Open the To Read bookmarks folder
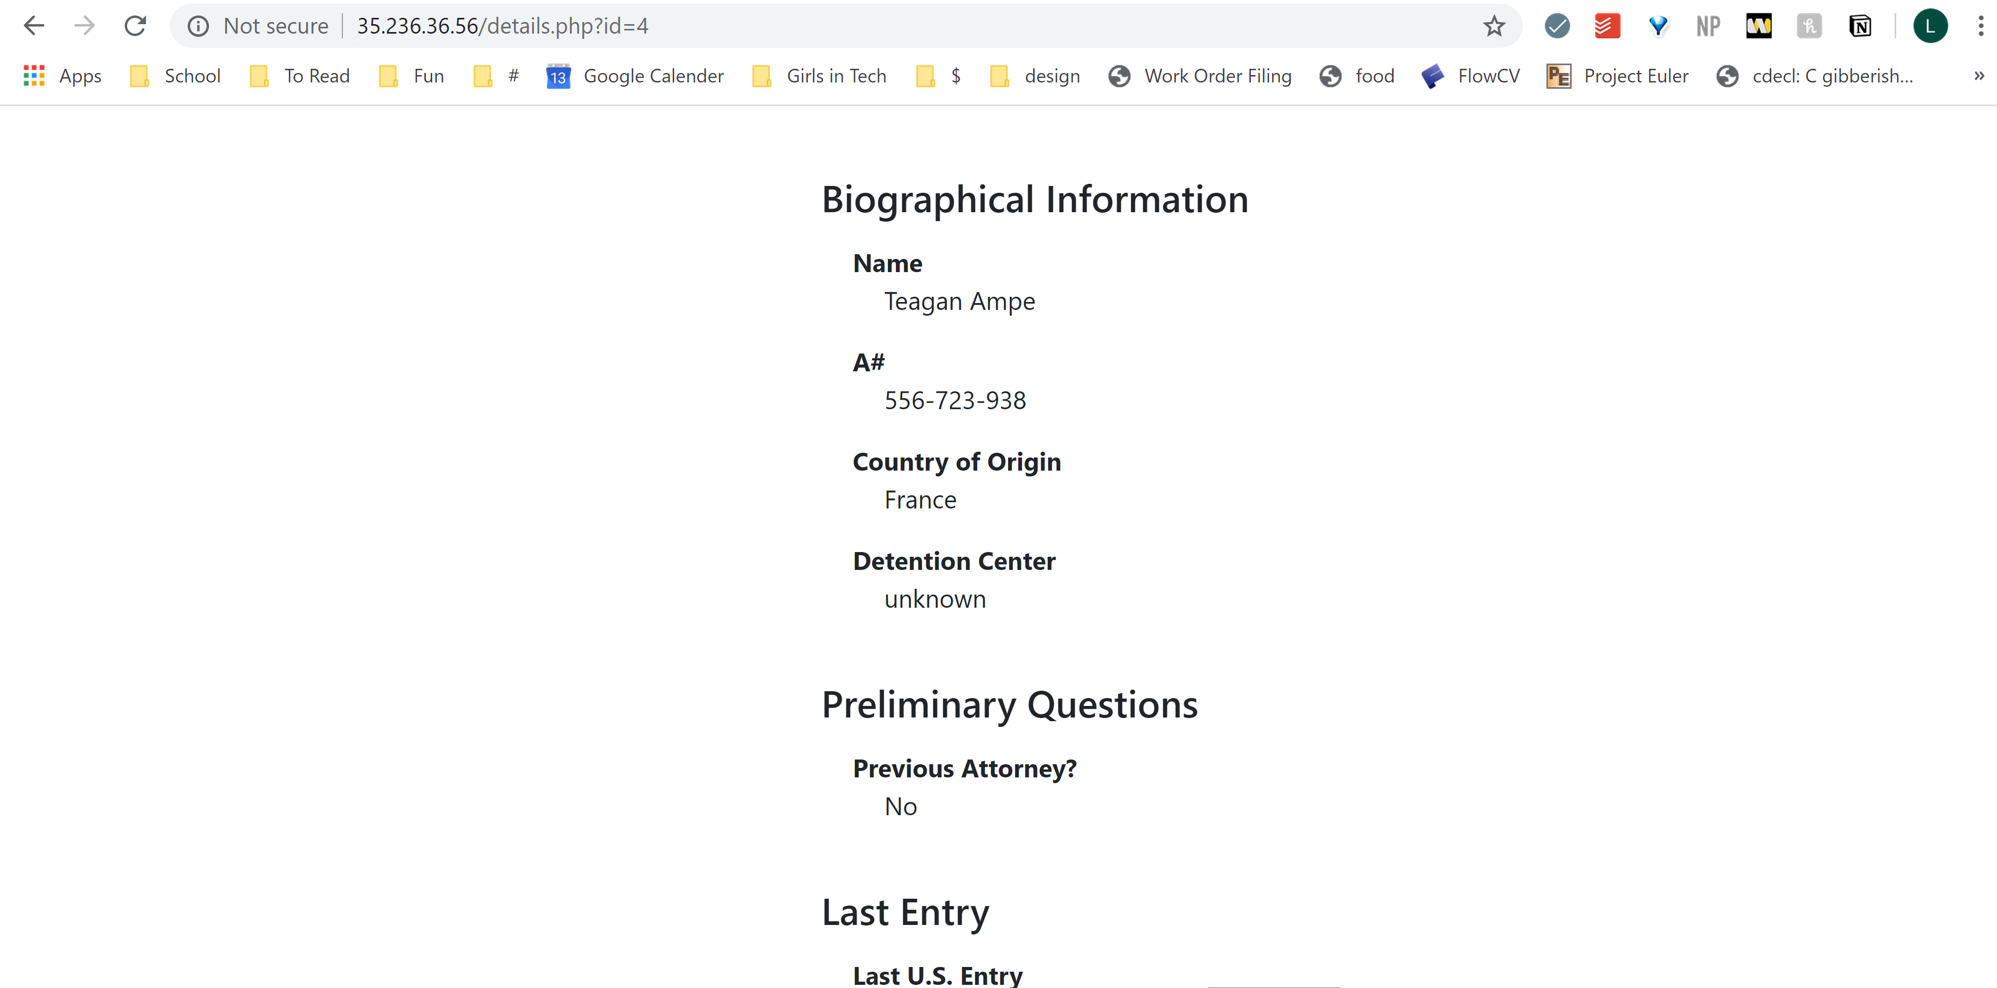This screenshot has height=988, width=1997. point(300,76)
